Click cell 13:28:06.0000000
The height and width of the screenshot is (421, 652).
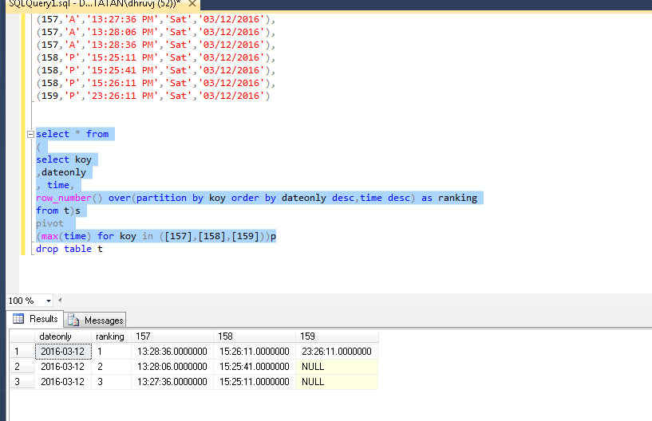click(x=172, y=367)
